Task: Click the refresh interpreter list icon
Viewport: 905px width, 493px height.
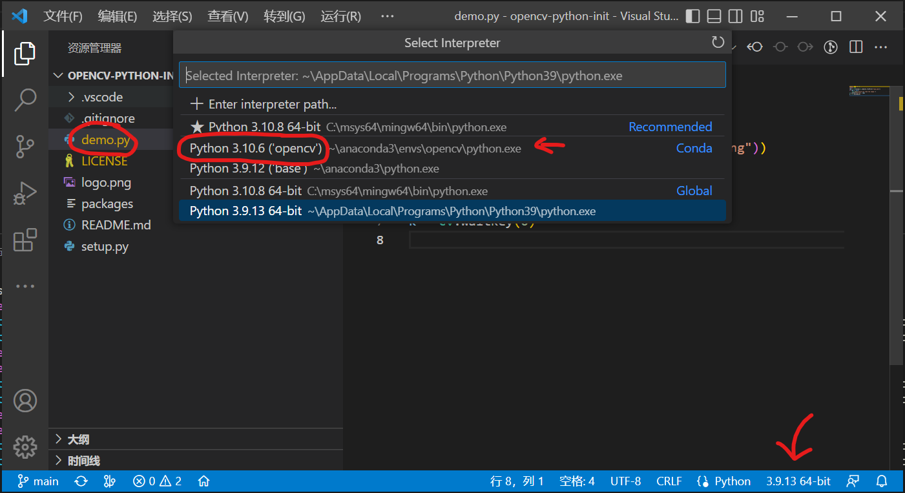Action: pyautogui.click(x=718, y=43)
